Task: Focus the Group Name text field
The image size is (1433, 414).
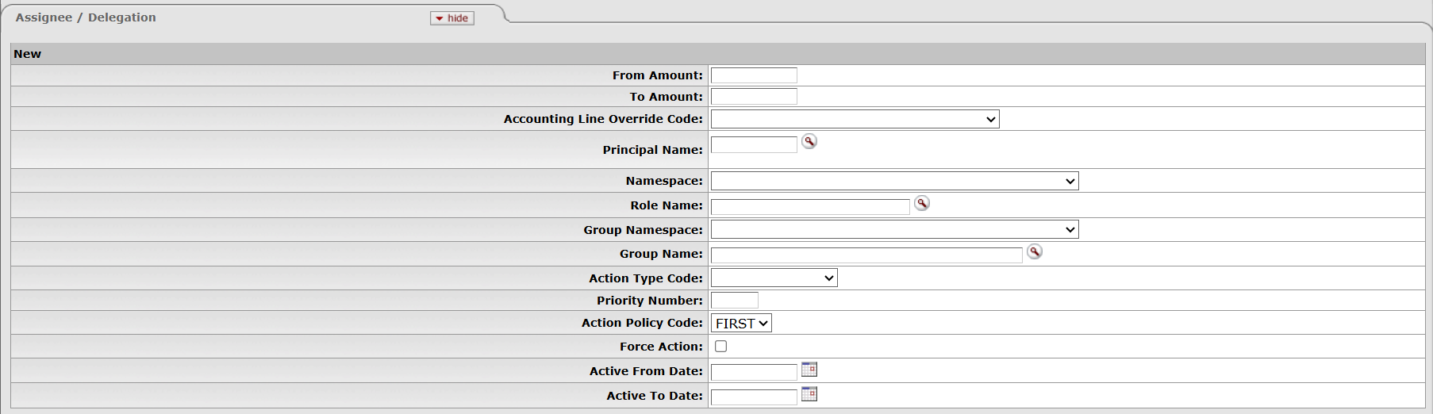Action: 866,255
